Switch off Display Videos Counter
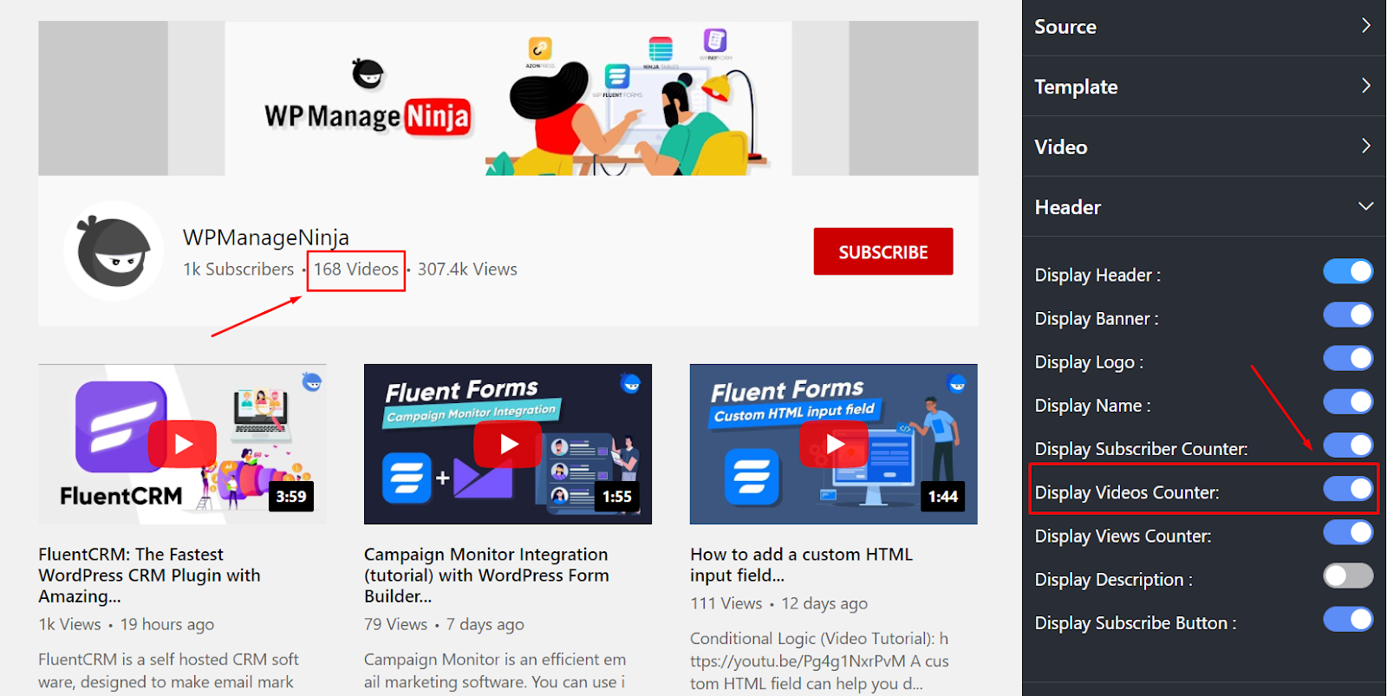Image resolution: width=1387 pixels, height=696 pixels. click(x=1348, y=489)
